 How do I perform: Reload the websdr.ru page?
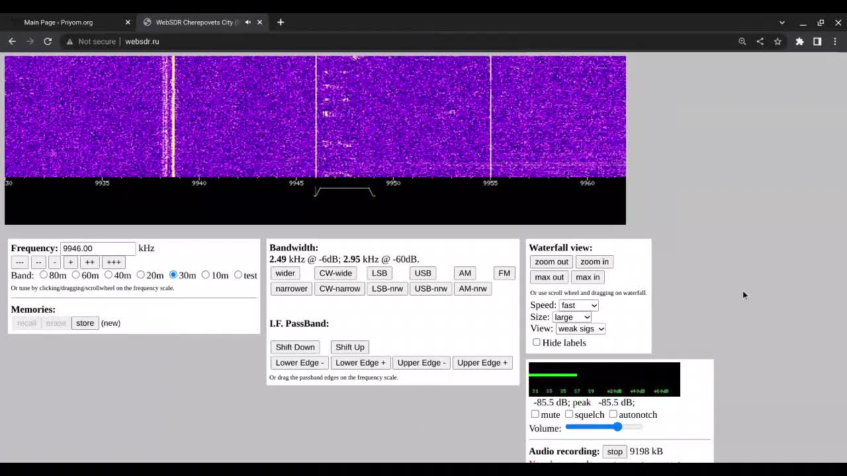coord(48,41)
